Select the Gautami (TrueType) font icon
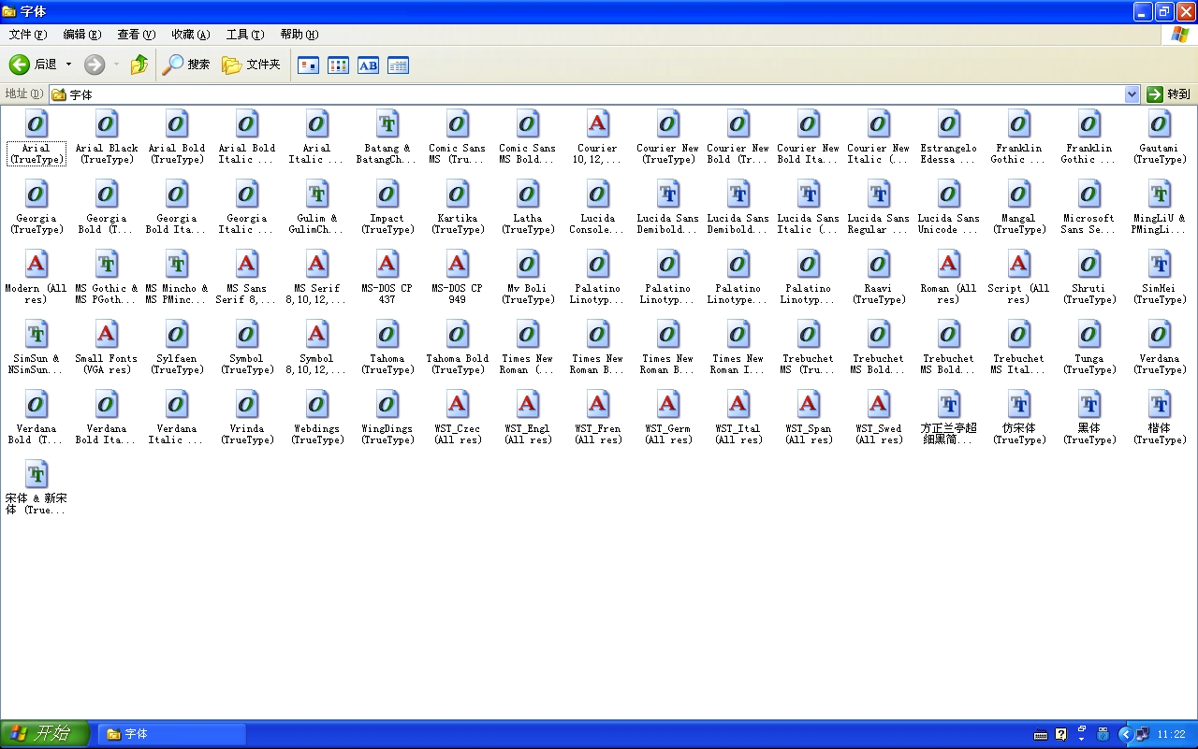The image size is (1198, 749). click(1160, 123)
